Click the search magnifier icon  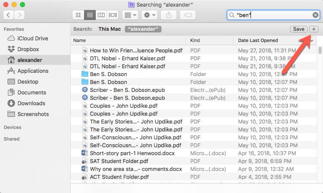(x=232, y=15)
